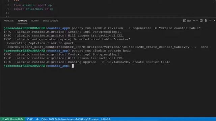Open errors count in status bar
216x121 pixels.
pyautogui.click(x=104, y=119)
